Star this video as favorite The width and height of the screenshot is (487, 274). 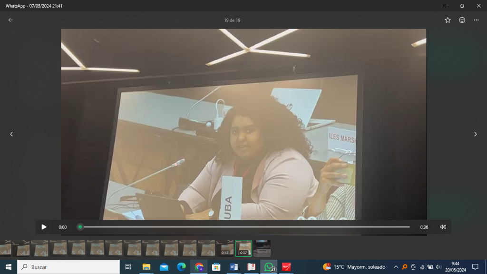point(448,20)
